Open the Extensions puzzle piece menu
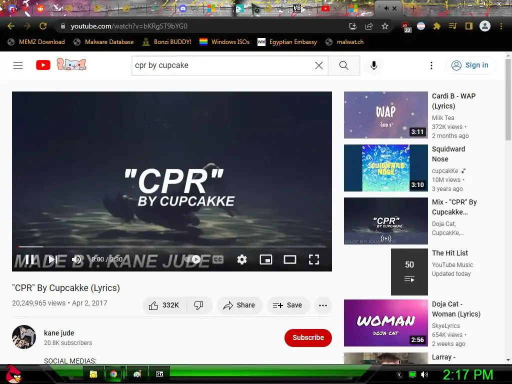 [x=436, y=26]
